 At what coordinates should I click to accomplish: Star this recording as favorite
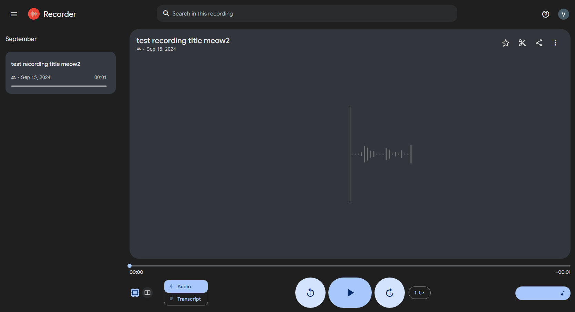coord(505,43)
